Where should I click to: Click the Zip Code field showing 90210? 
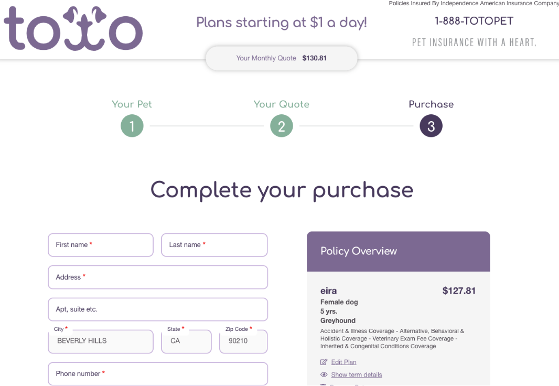click(243, 341)
